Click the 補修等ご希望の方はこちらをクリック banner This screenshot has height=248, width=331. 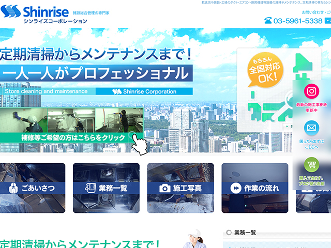tap(71, 138)
